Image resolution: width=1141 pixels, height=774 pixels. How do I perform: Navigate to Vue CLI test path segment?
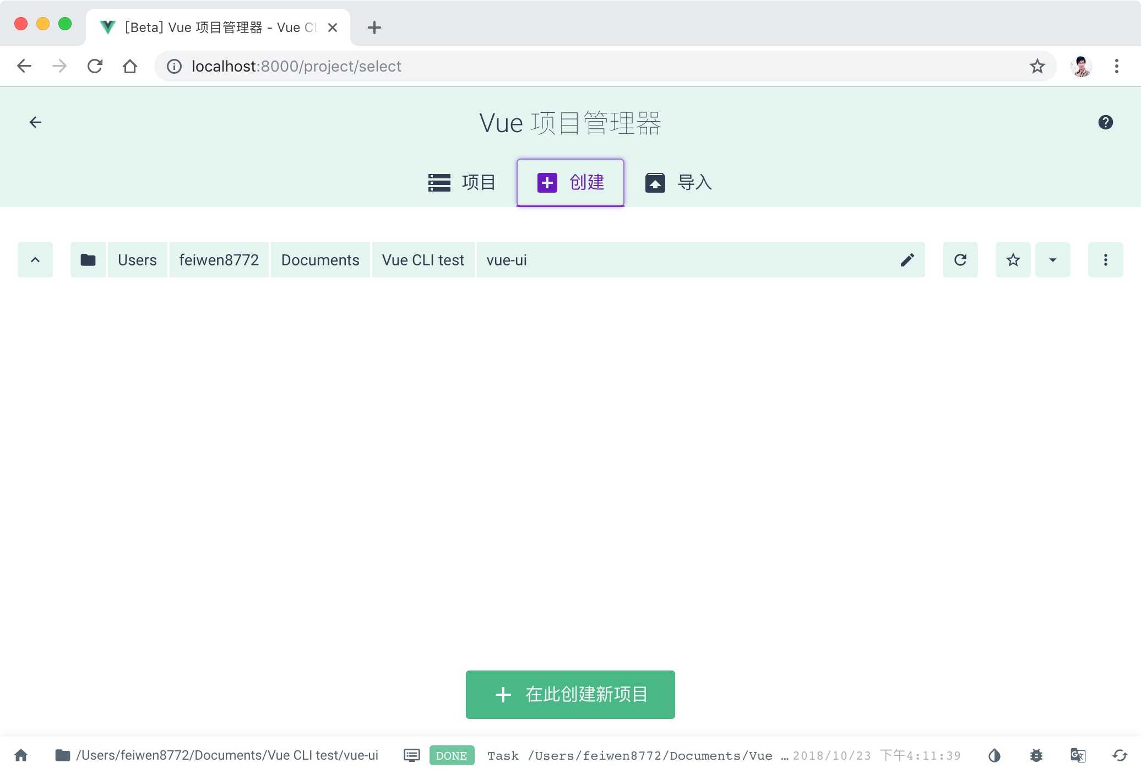pyautogui.click(x=423, y=260)
